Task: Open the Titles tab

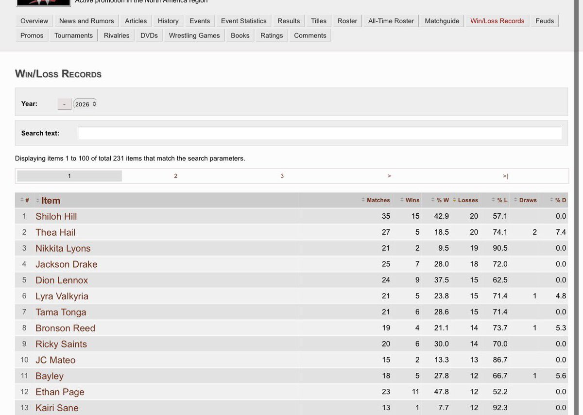Action: pyautogui.click(x=319, y=21)
